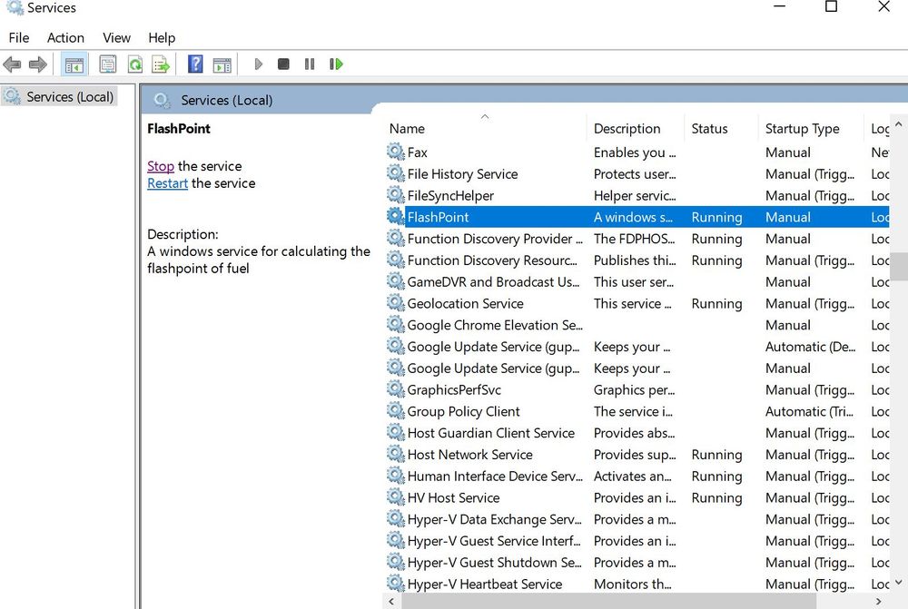
Task: Open Help using the question mark icon
Action: [194, 64]
